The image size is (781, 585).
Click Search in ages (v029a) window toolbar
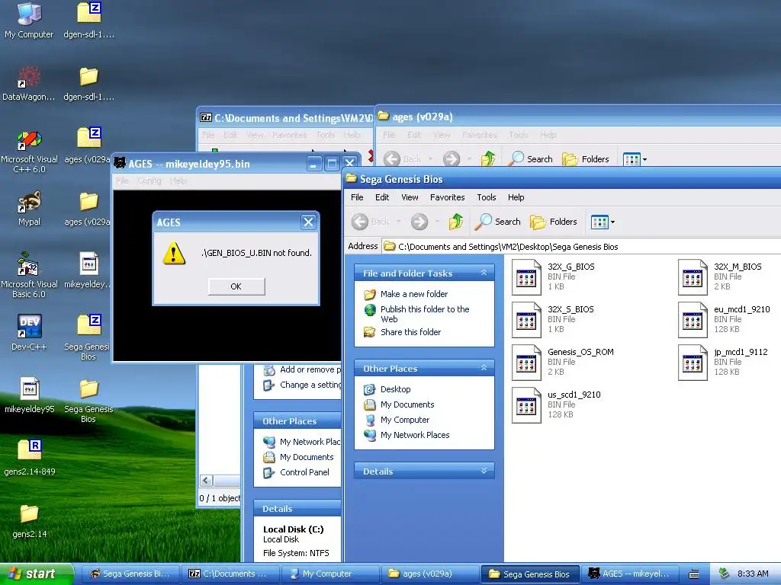click(530, 159)
